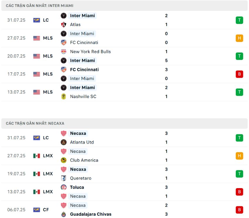Click the green T badge for Inter Miami vs Atlas
The width and height of the screenshot is (249, 218).
[239, 20]
